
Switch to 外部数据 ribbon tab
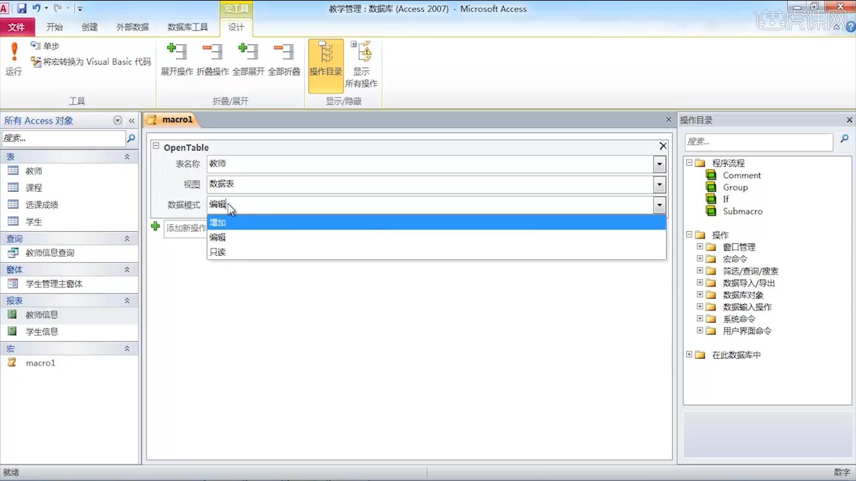(x=132, y=27)
